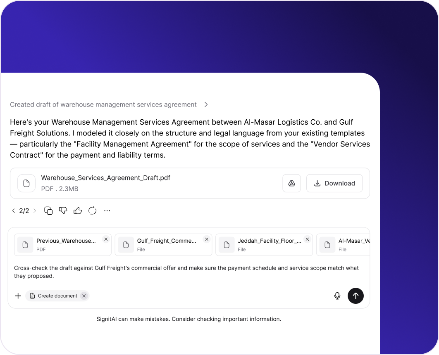Download the Warehouse Services Agreement draft

tap(334, 183)
